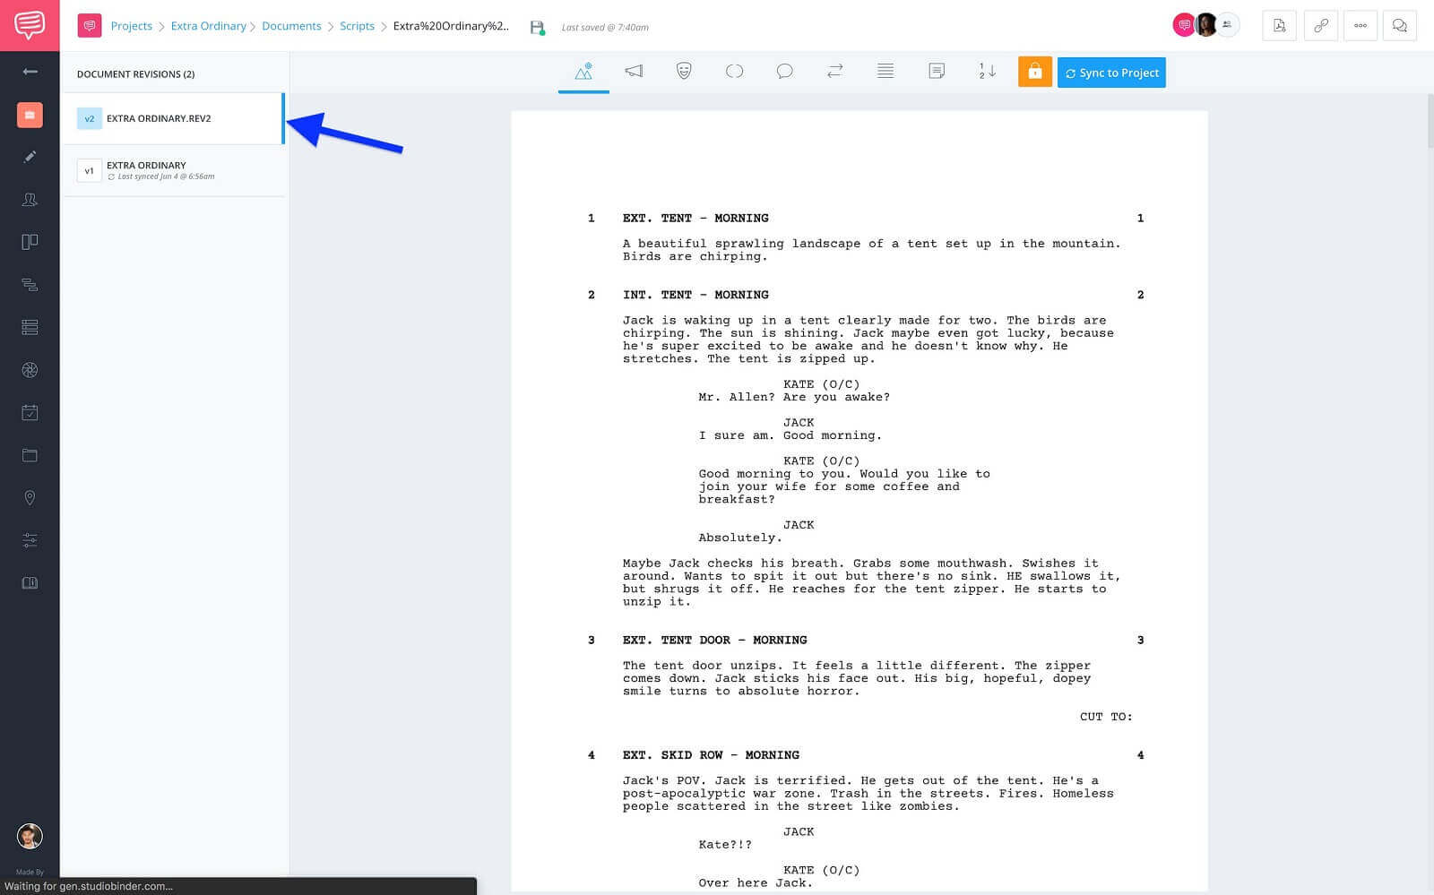Expand the Scripts breadcrumb item

coord(357,26)
